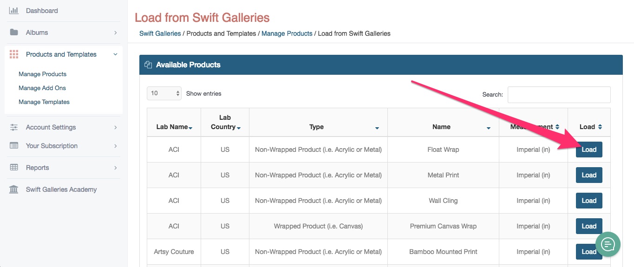Go to Manage Add Ons
This screenshot has height=267, width=634.
pos(42,88)
